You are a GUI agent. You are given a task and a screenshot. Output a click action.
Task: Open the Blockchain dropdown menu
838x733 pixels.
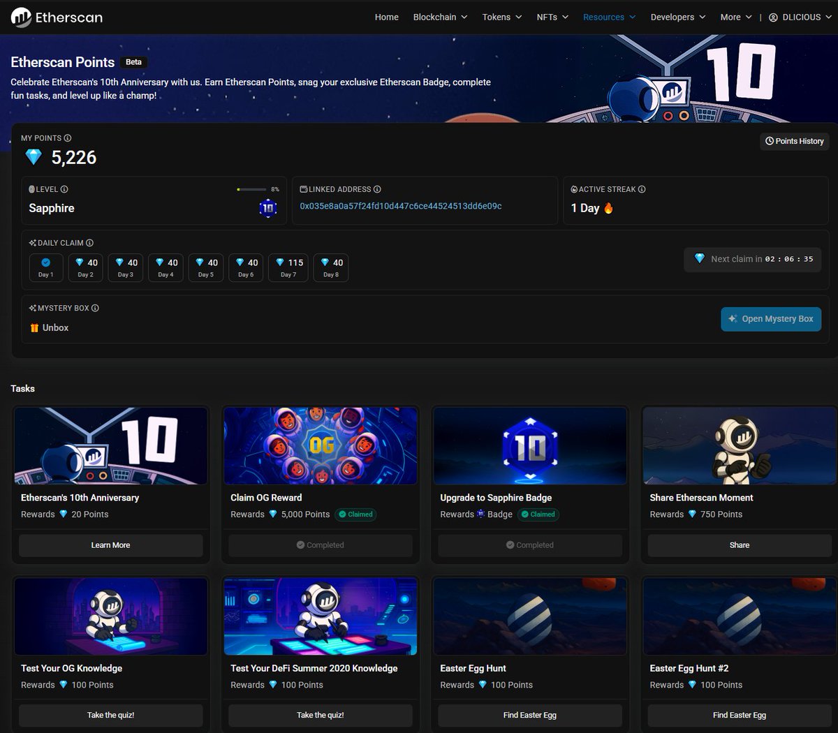tap(440, 17)
